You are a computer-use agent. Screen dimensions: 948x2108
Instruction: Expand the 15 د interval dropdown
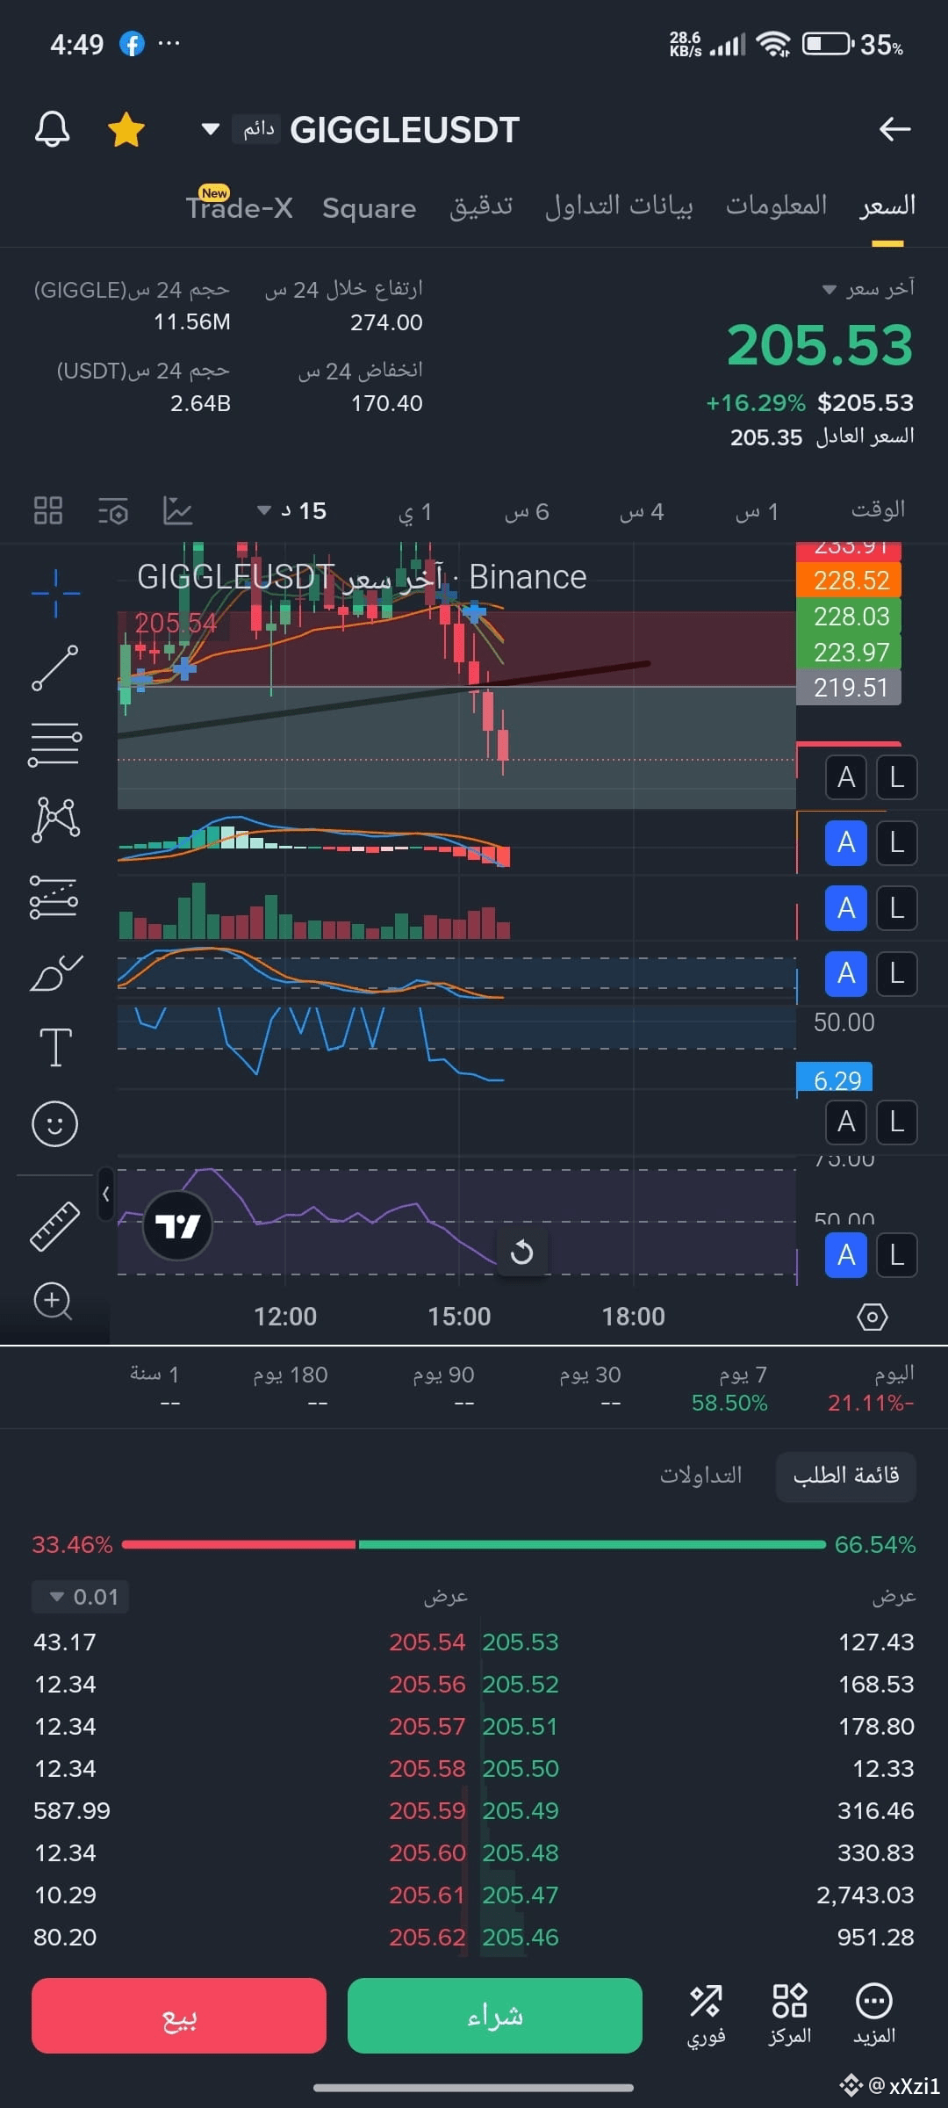coord(291,510)
